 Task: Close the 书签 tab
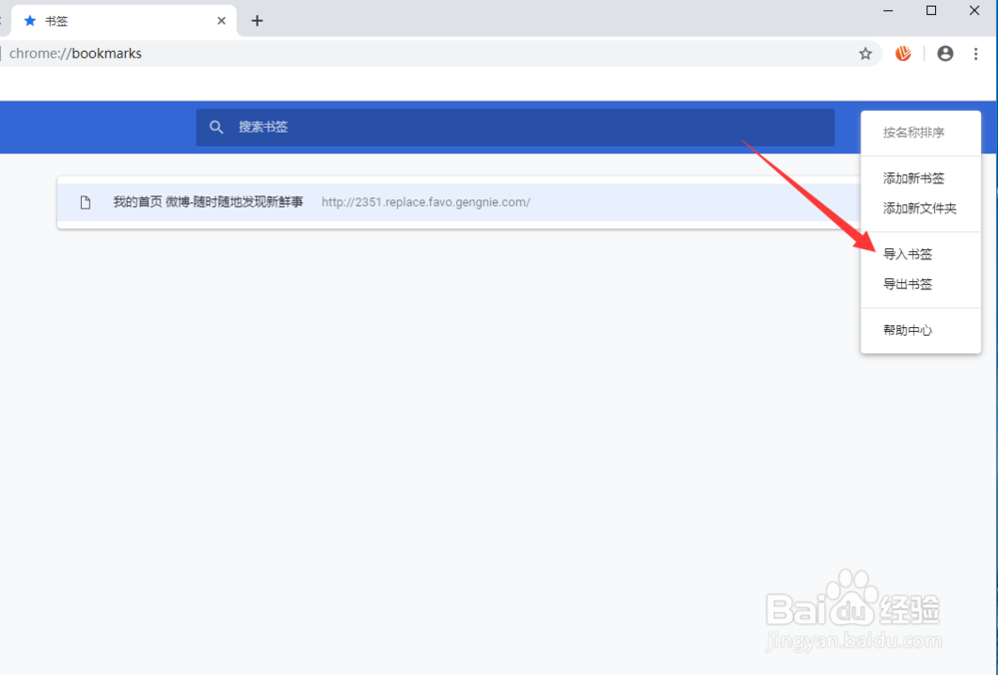pyautogui.click(x=222, y=21)
